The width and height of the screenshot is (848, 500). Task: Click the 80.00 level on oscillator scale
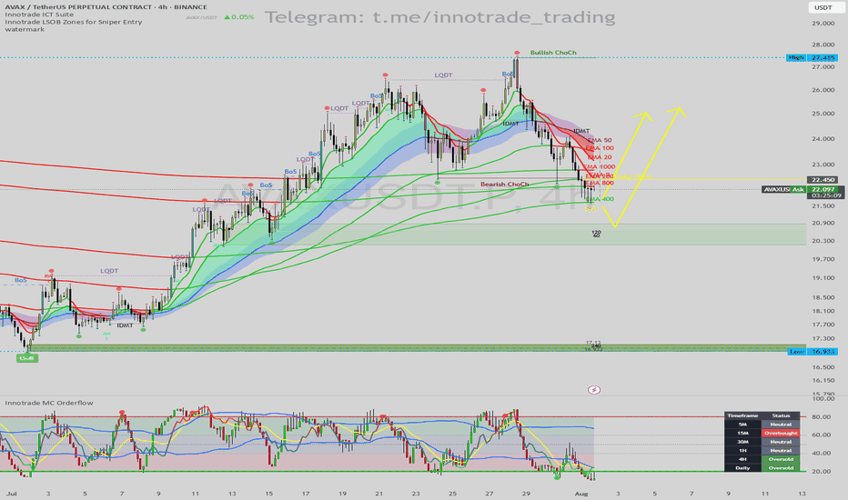click(821, 416)
